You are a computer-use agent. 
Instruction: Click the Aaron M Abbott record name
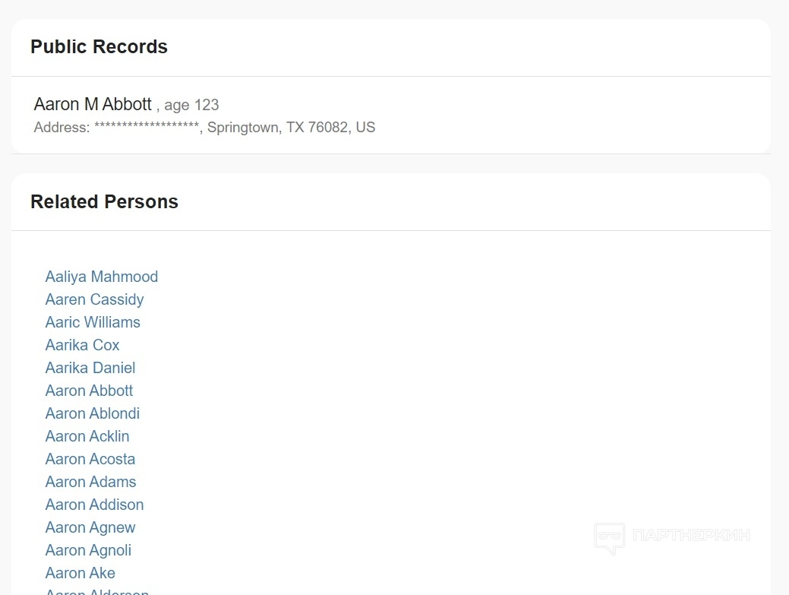(x=93, y=104)
